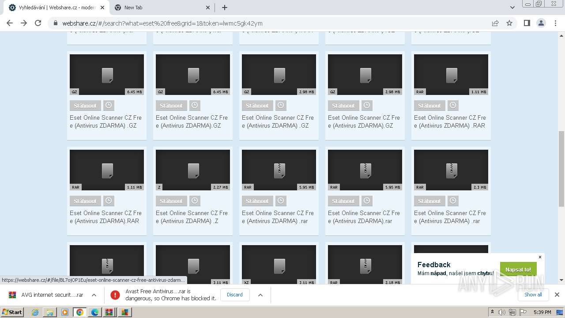Click Stáhnout for the 2.27 MB .Z file
The height and width of the screenshot is (318, 565).
[x=171, y=201]
